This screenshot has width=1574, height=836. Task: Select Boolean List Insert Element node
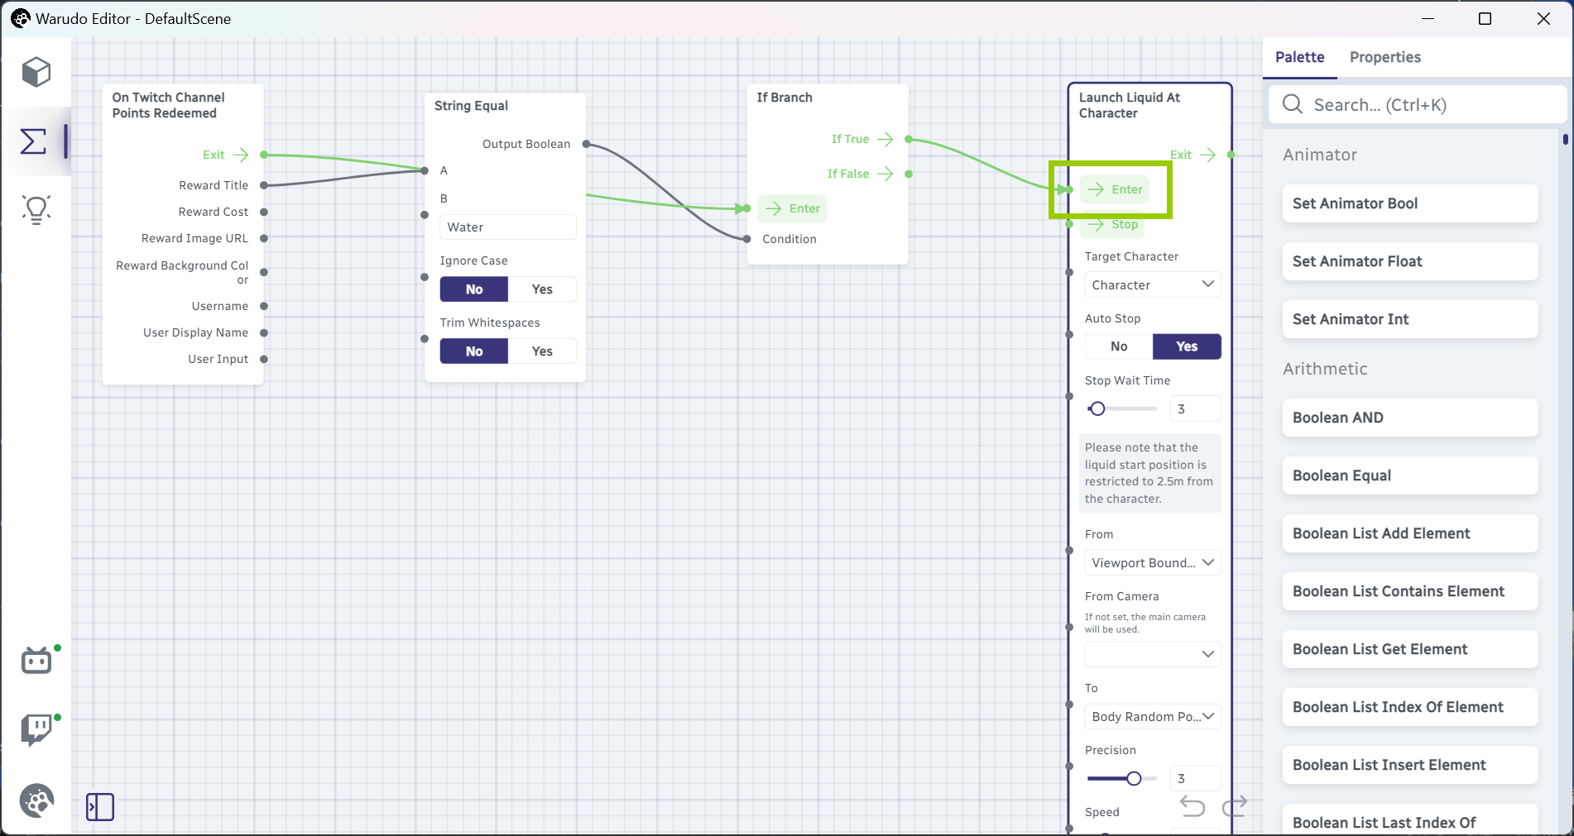pos(1410,765)
